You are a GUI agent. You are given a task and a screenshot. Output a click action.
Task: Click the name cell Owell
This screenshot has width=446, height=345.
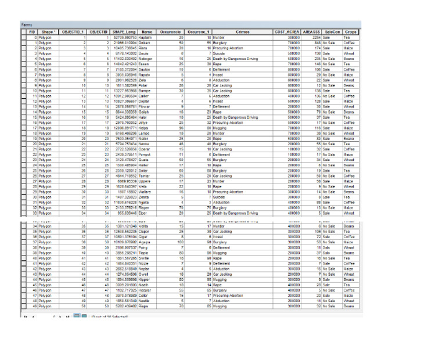point(147,275)
